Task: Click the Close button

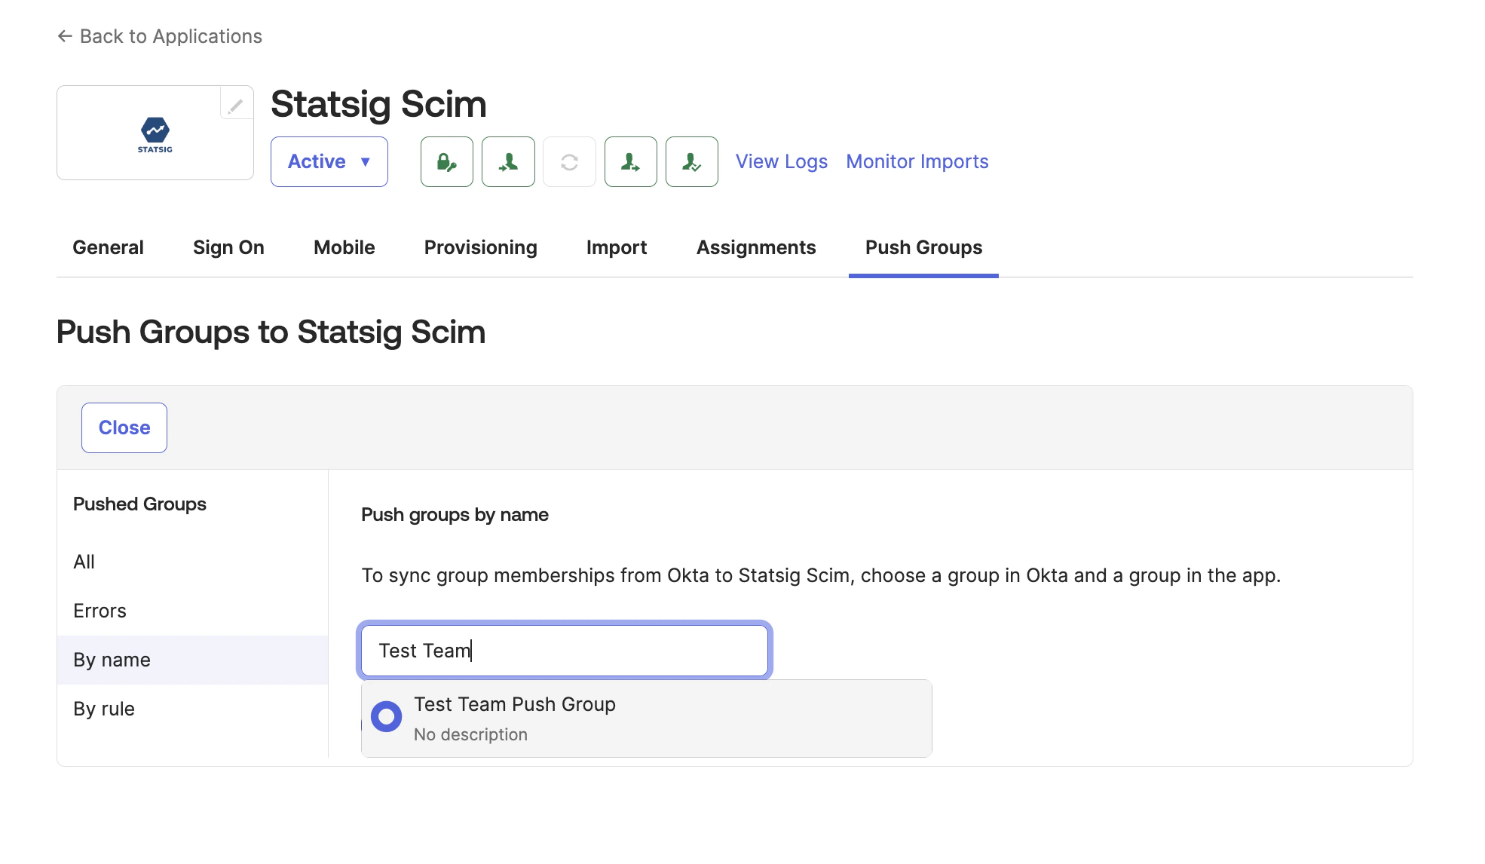Action: pyautogui.click(x=124, y=427)
